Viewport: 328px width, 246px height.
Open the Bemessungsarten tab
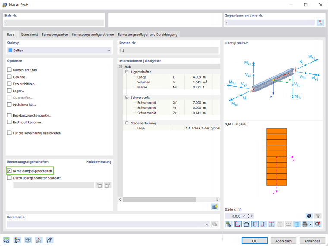(x=55, y=34)
